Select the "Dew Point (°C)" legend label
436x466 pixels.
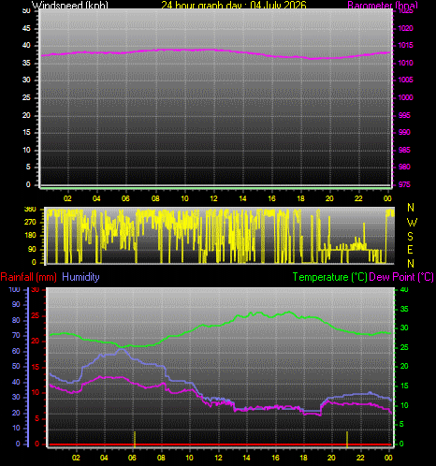(401, 277)
